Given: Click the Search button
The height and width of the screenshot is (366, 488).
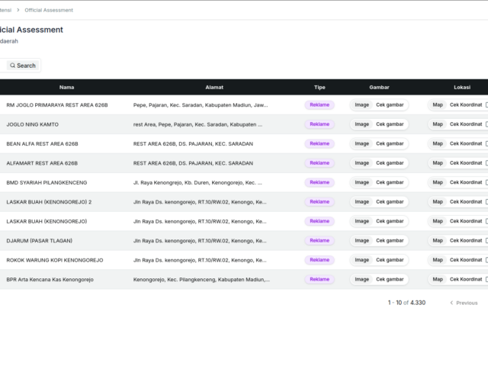Looking at the screenshot, I should point(23,66).
